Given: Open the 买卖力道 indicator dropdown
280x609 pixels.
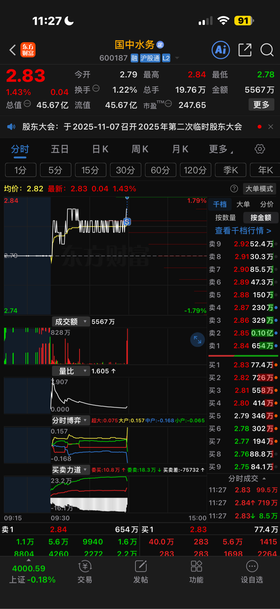Looking at the screenshot, I should [71, 470].
